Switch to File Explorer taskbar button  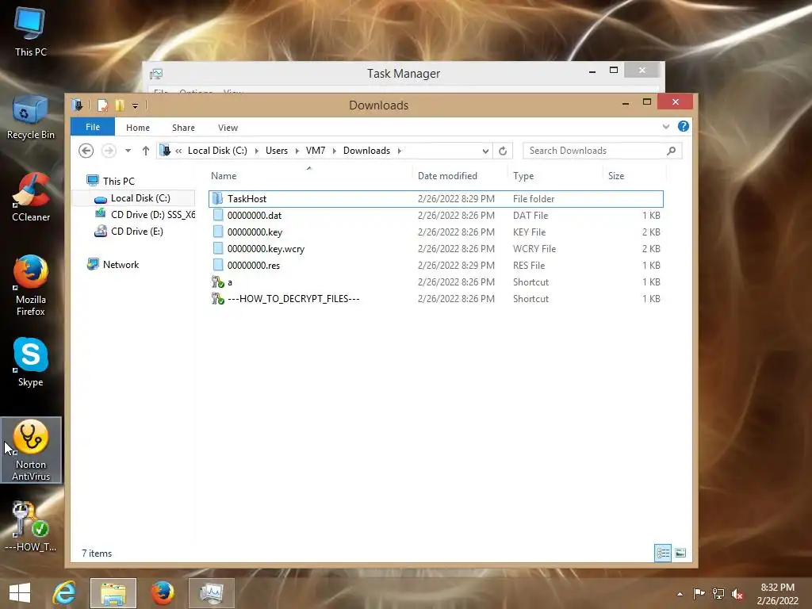coord(113,593)
